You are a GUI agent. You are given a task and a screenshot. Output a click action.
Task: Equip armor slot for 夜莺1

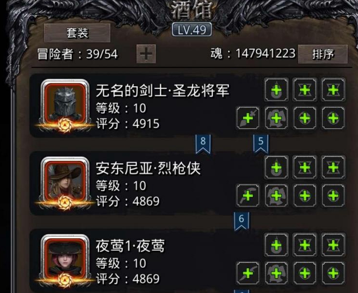click(277, 273)
